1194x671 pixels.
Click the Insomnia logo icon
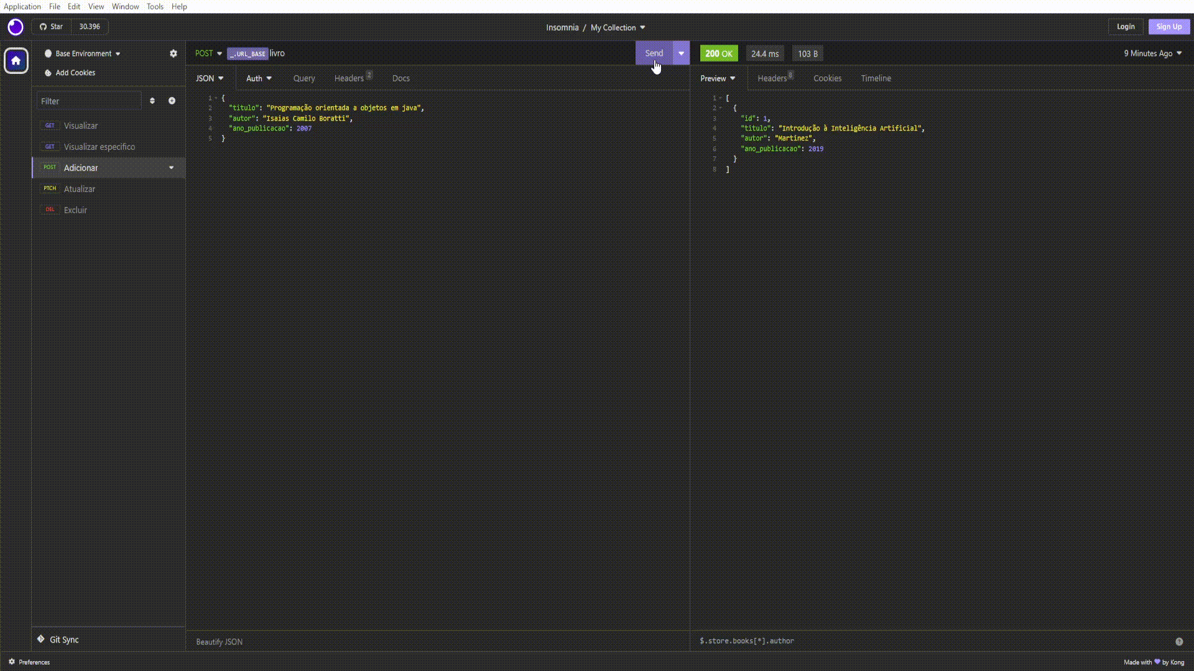[16, 27]
